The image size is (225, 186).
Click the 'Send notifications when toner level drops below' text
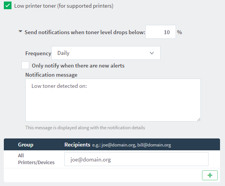tap(85, 32)
